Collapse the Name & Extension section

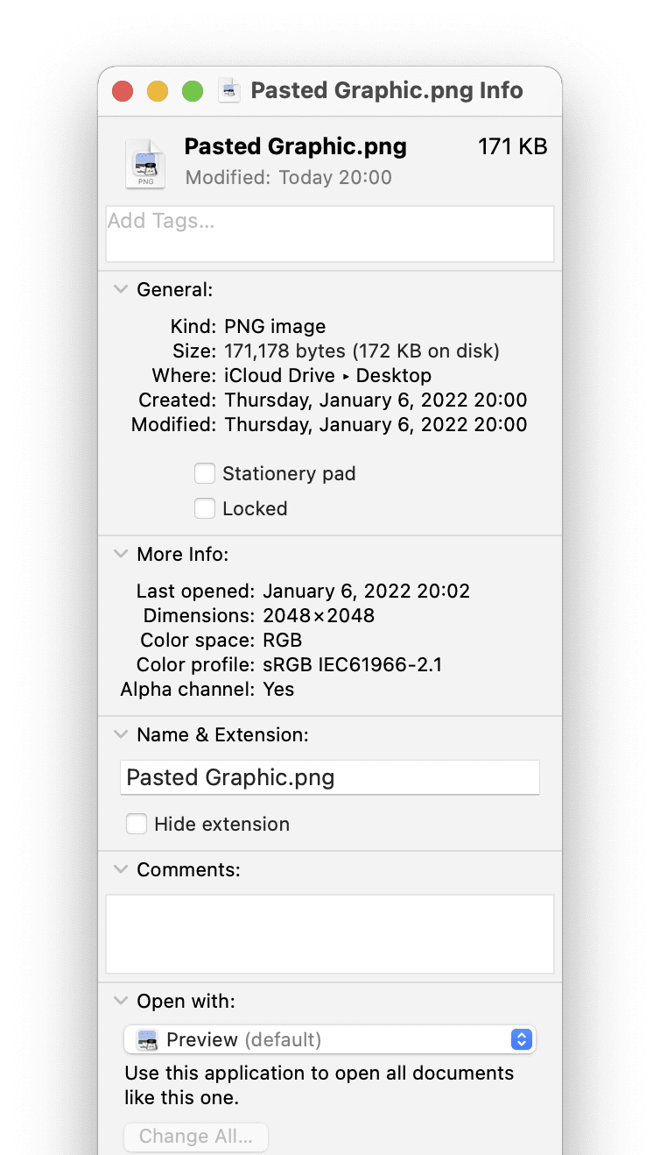point(121,735)
